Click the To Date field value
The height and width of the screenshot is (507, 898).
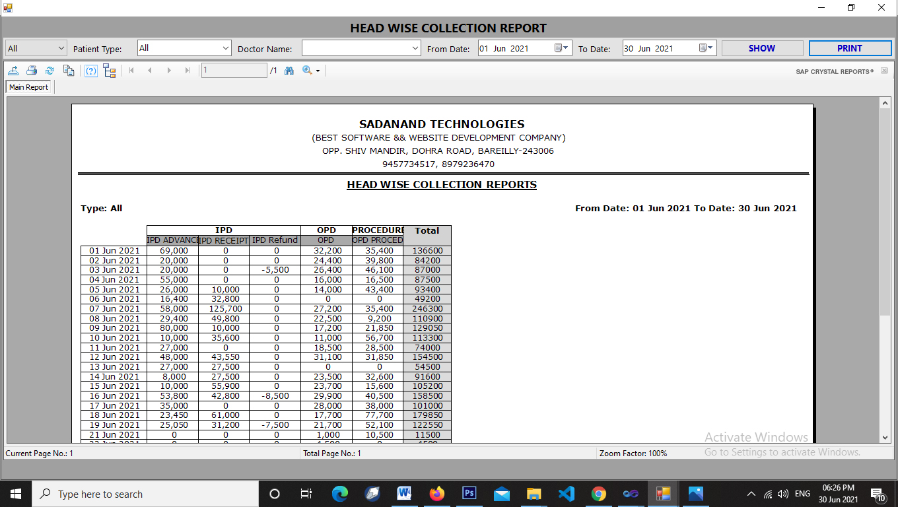coord(648,48)
